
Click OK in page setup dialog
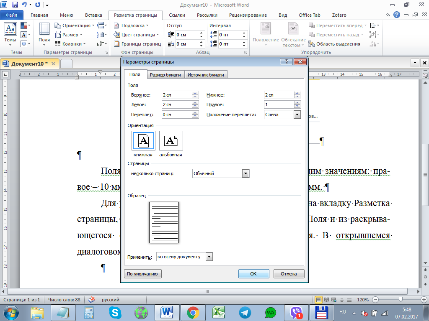pos(253,274)
